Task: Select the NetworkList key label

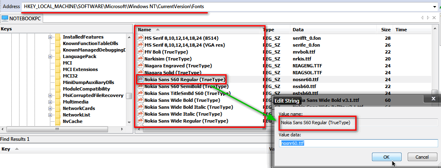Action: point(76,115)
